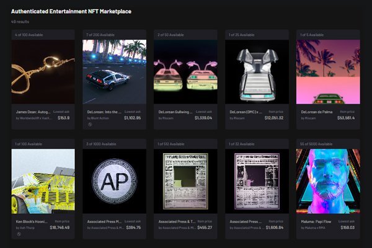Click the 'Maluma: Papi Flow' title
372x248 pixels.
pos(316,221)
